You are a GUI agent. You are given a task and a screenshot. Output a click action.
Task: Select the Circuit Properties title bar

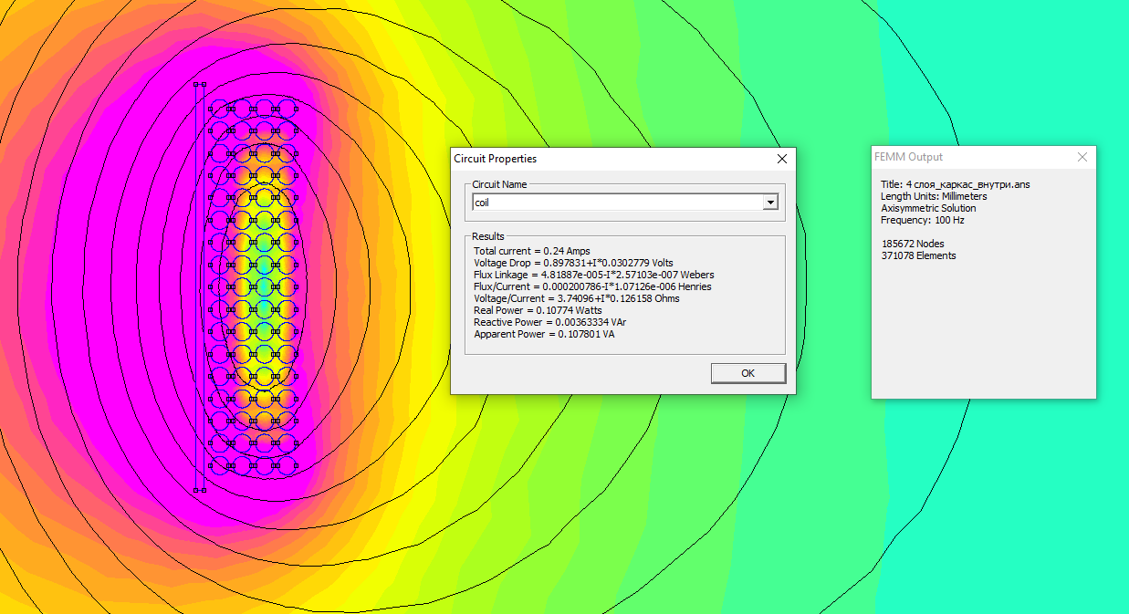click(623, 159)
